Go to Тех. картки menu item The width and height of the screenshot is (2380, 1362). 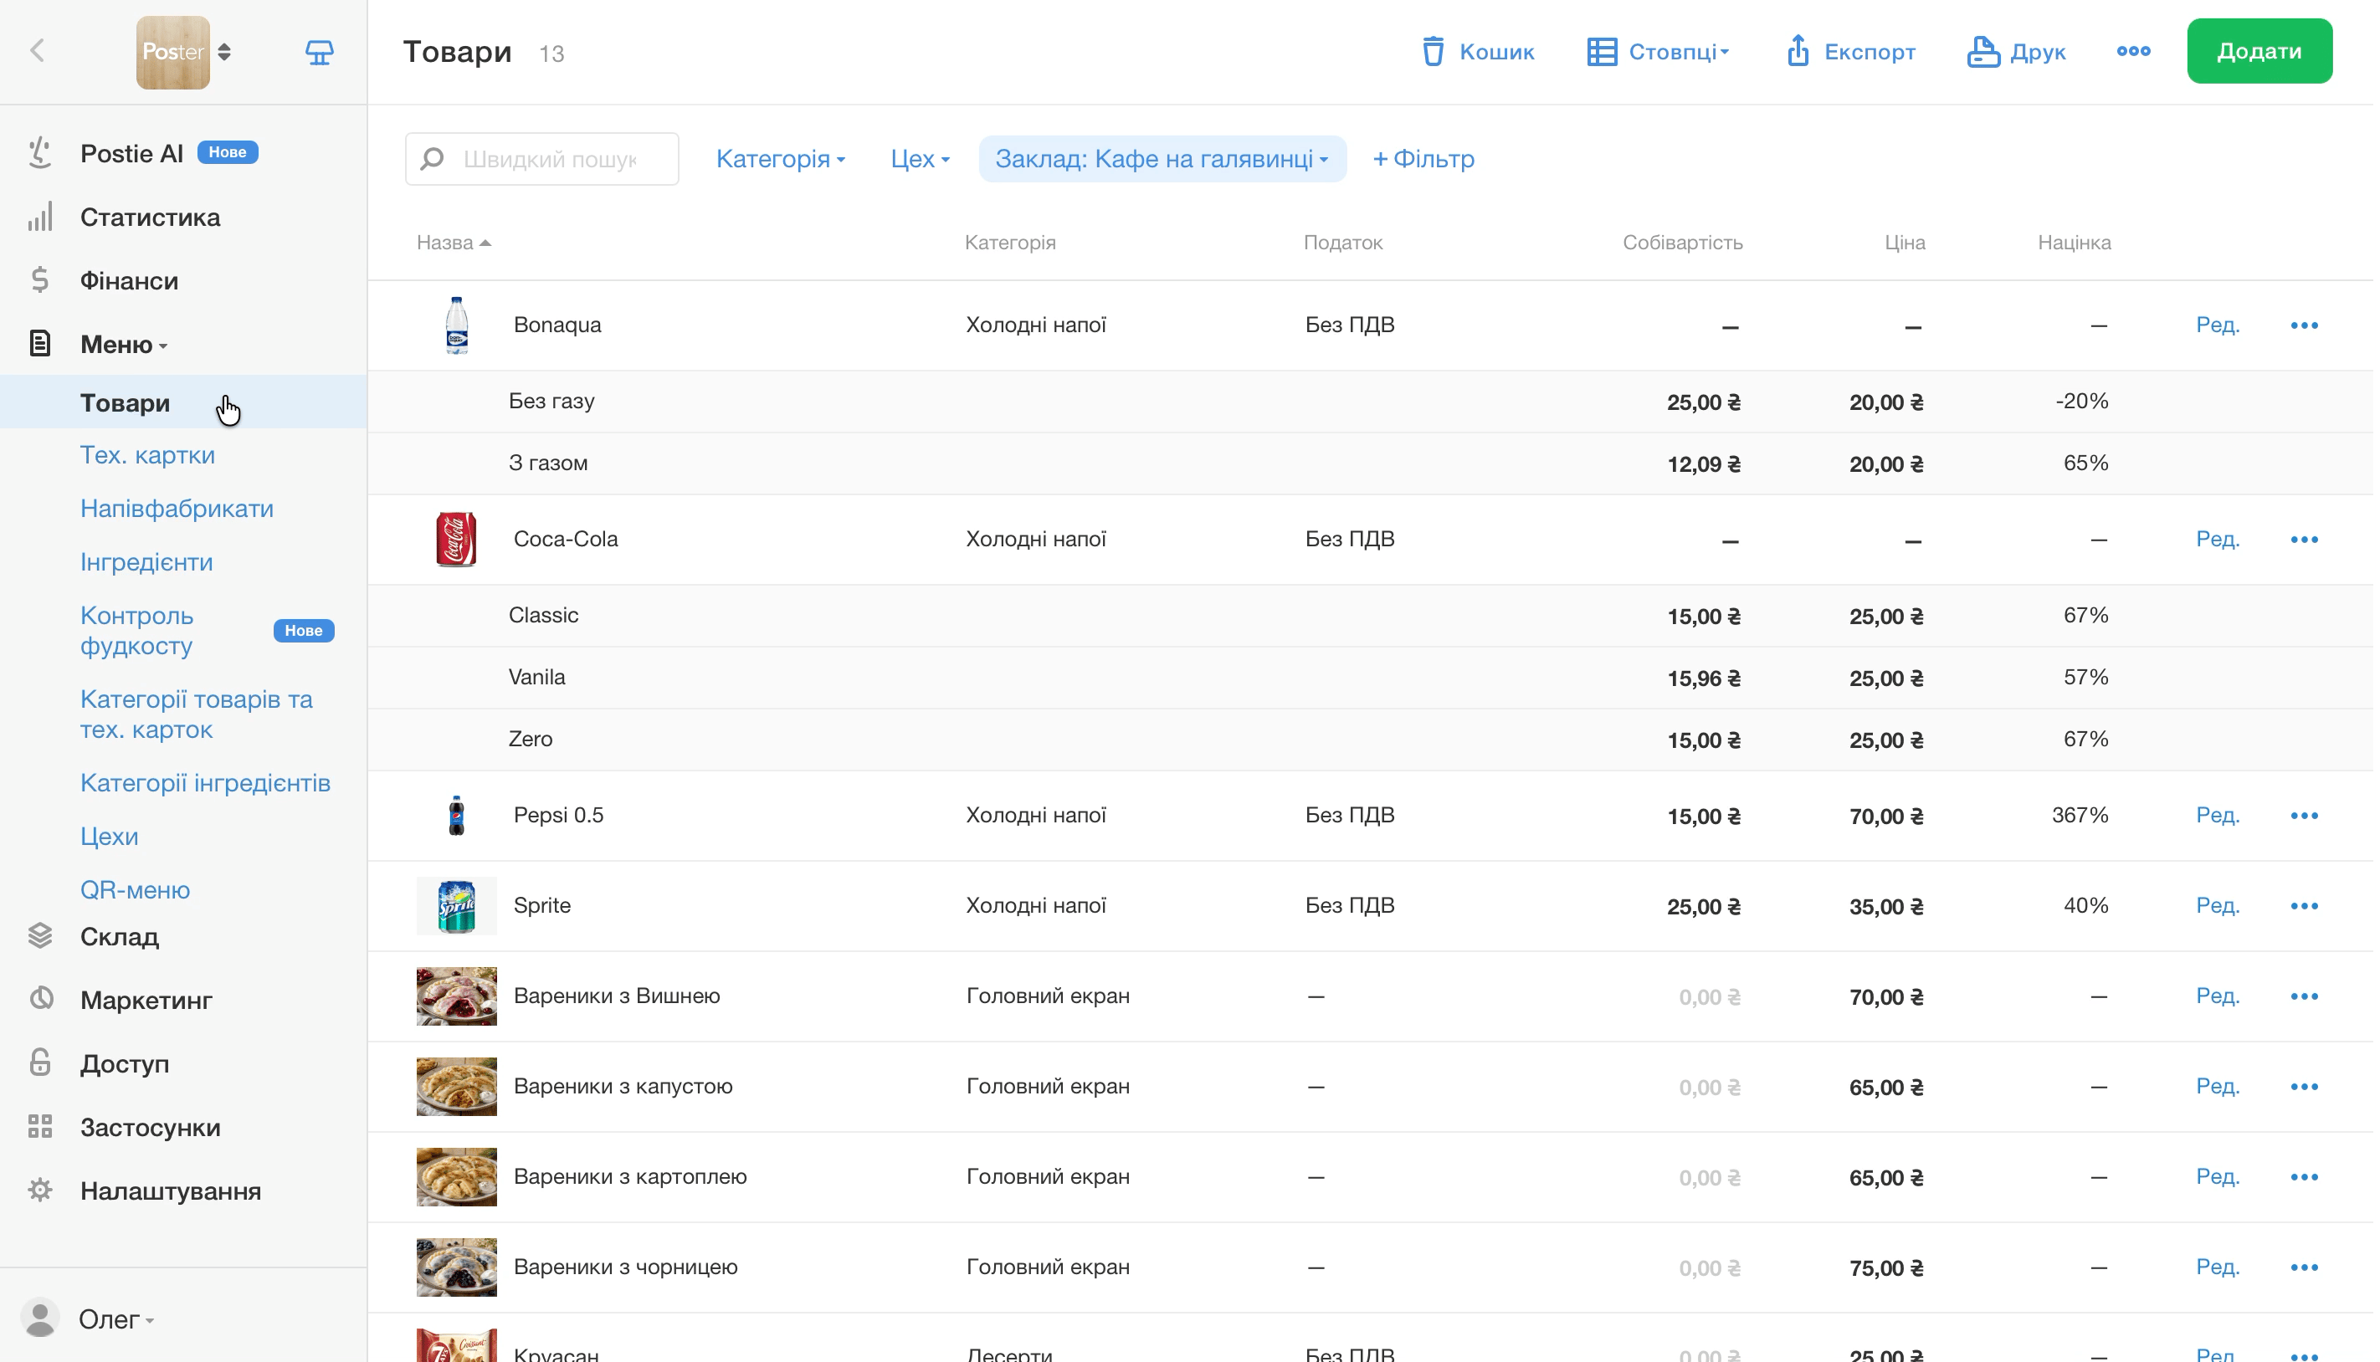(148, 457)
